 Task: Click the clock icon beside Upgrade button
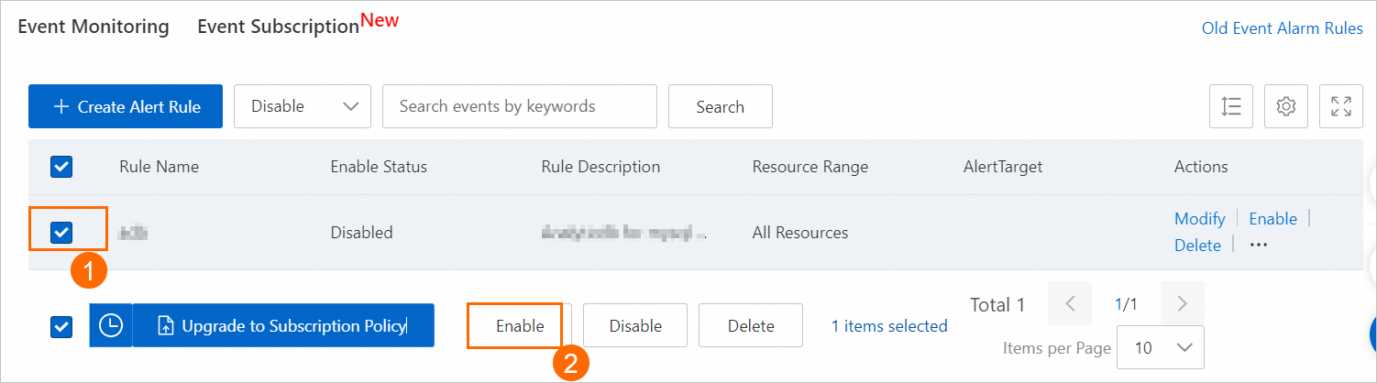pyautogui.click(x=111, y=325)
